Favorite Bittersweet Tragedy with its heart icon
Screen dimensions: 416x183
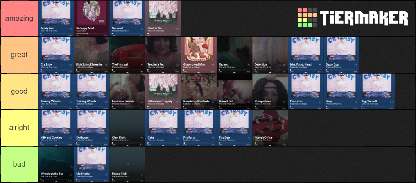177,102
